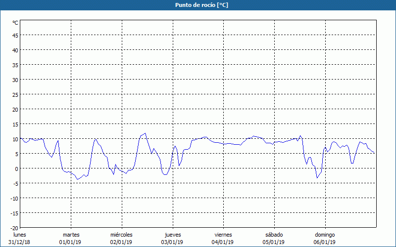Click the domingo day label

[325, 235]
